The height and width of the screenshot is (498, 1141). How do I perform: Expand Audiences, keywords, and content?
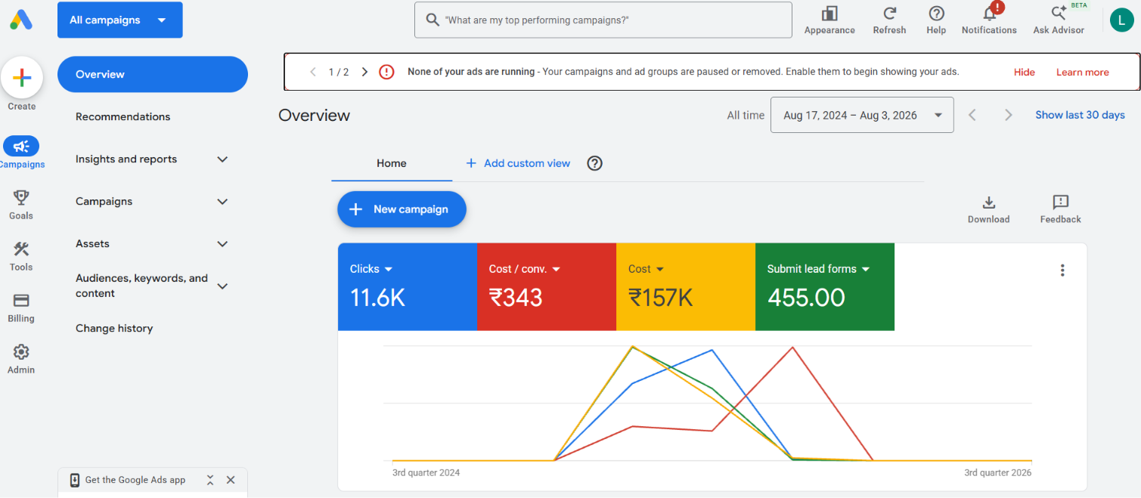pyautogui.click(x=222, y=286)
